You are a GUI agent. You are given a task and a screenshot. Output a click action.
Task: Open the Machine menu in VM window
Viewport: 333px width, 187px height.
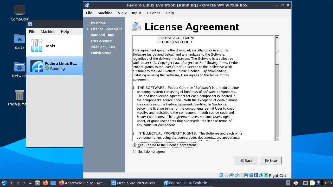click(105, 13)
